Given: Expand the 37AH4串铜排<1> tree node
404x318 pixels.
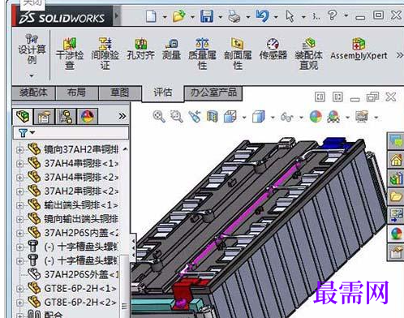Looking at the screenshot, I should point(19,164).
